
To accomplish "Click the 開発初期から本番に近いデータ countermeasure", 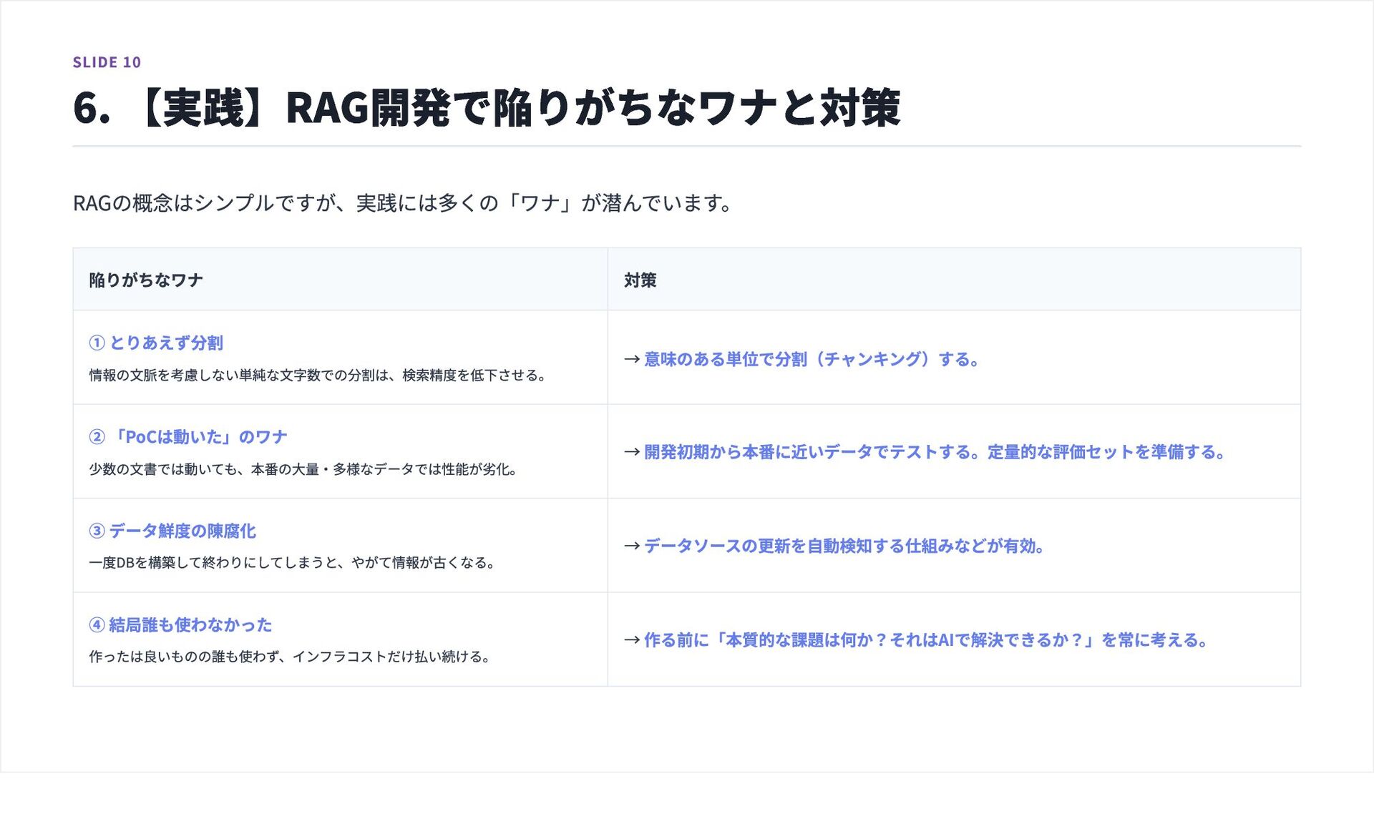I will click(x=935, y=452).
